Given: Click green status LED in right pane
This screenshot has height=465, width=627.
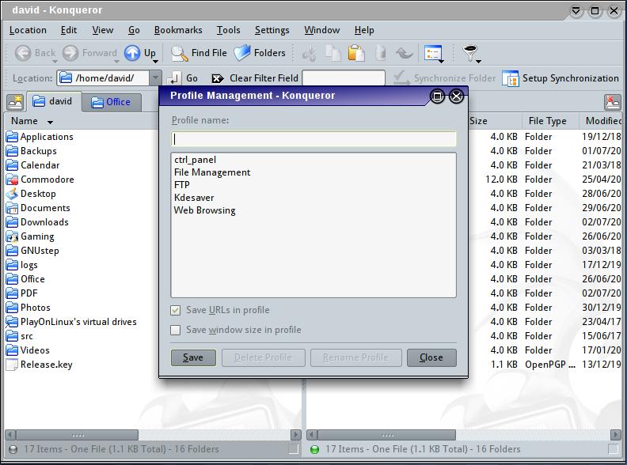Looking at the screenshot, I should pos(315,449).
